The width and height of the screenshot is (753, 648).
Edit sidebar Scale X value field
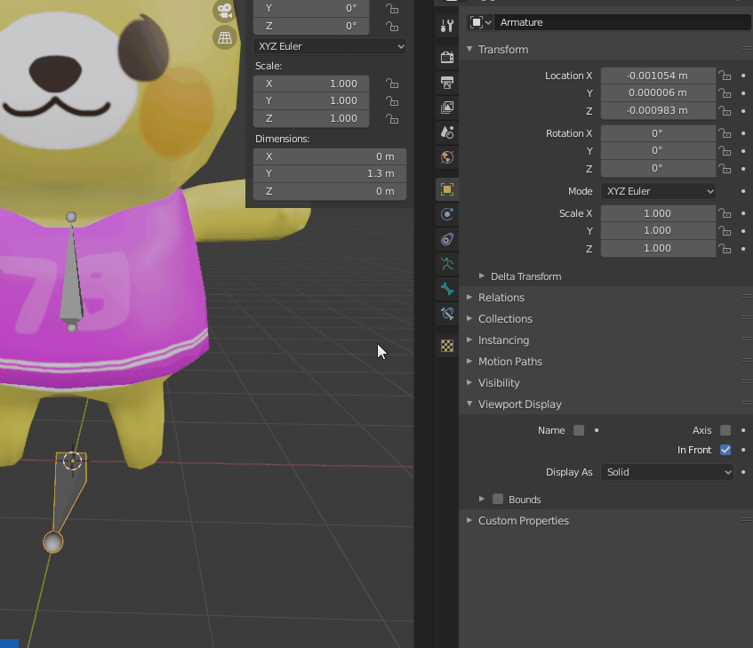(x=311, y=84)
